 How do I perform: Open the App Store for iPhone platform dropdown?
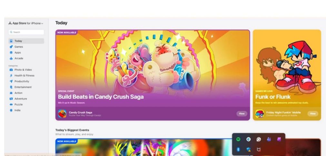click(26, 23)
